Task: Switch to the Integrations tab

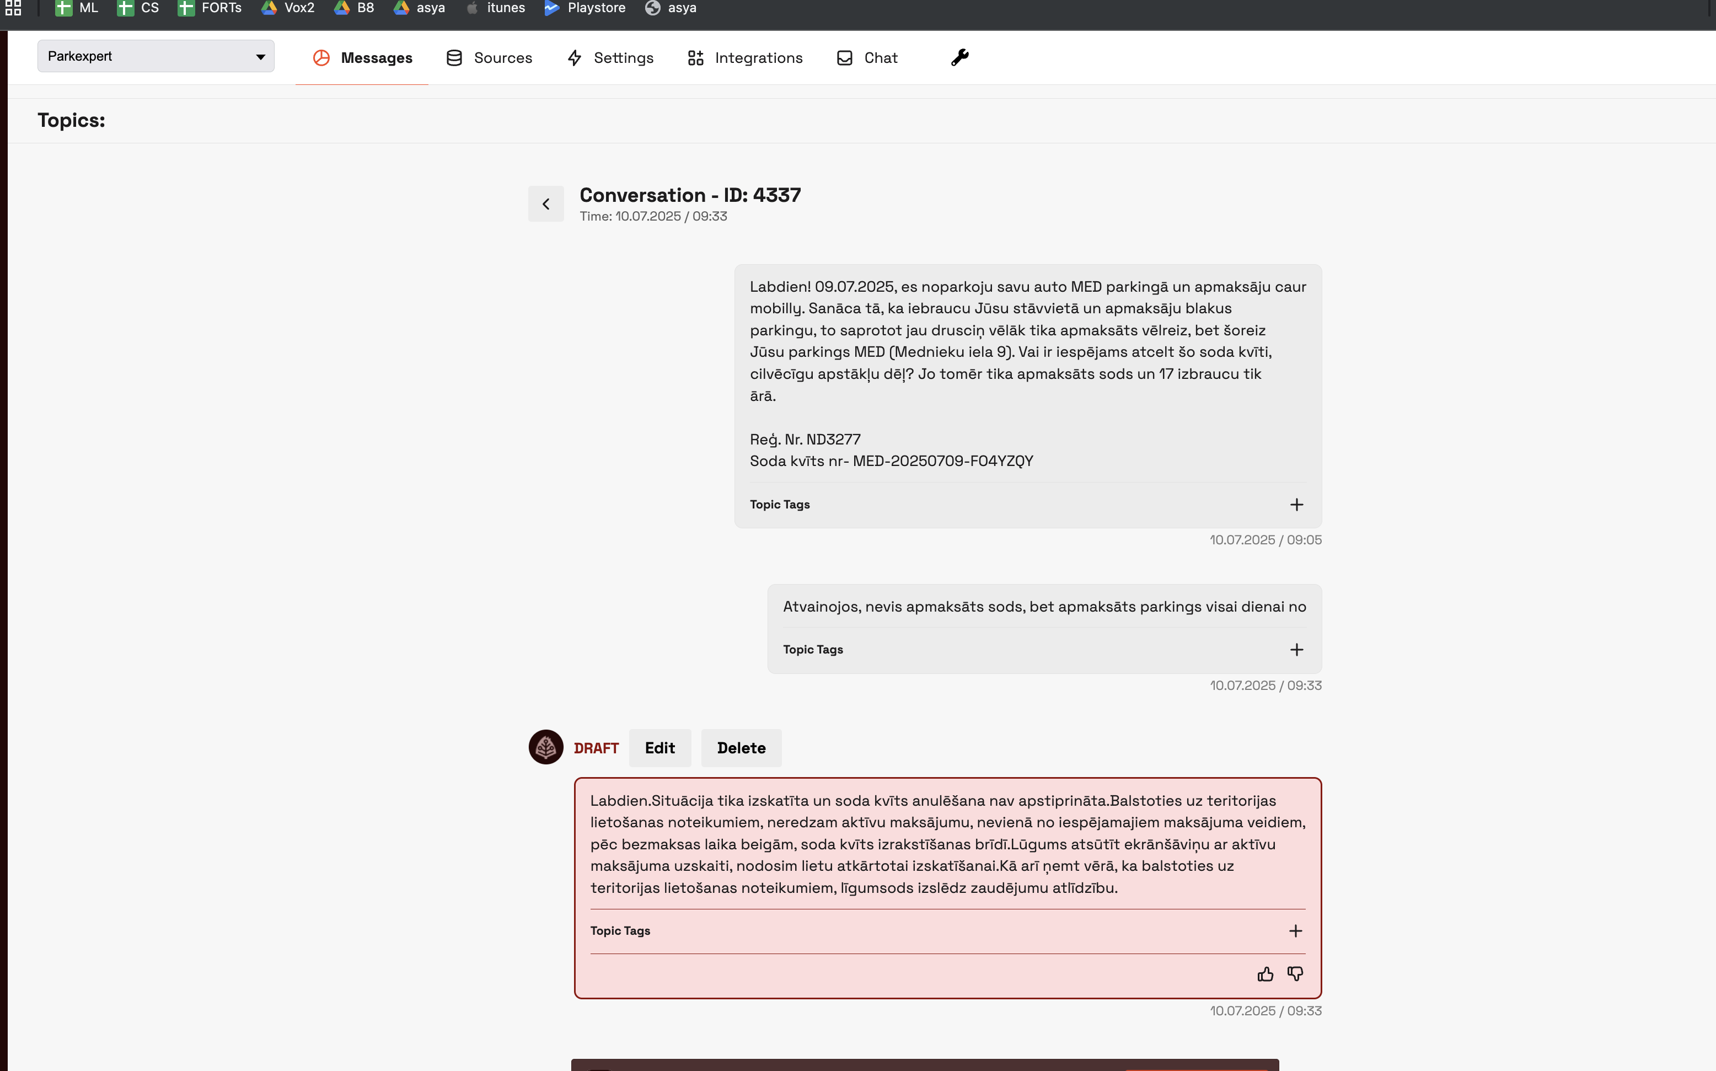Action: coord(744,58)
